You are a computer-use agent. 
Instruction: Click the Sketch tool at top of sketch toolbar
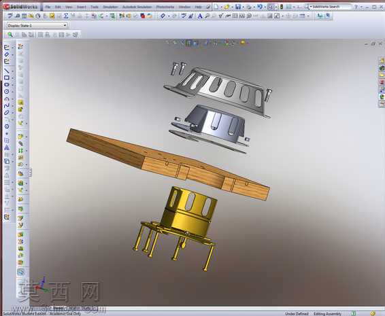point(7,47)
